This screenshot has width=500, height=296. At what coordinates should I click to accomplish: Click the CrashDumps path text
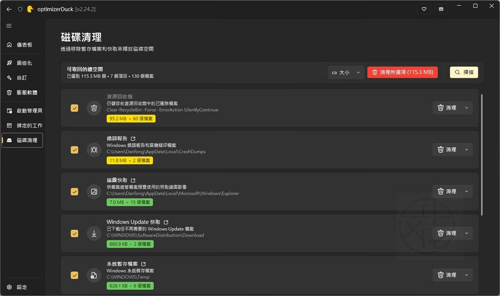point(156,152)
